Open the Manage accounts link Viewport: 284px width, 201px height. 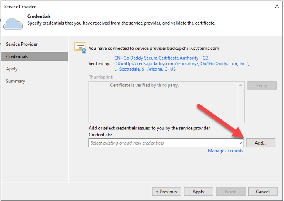[225, 151]
